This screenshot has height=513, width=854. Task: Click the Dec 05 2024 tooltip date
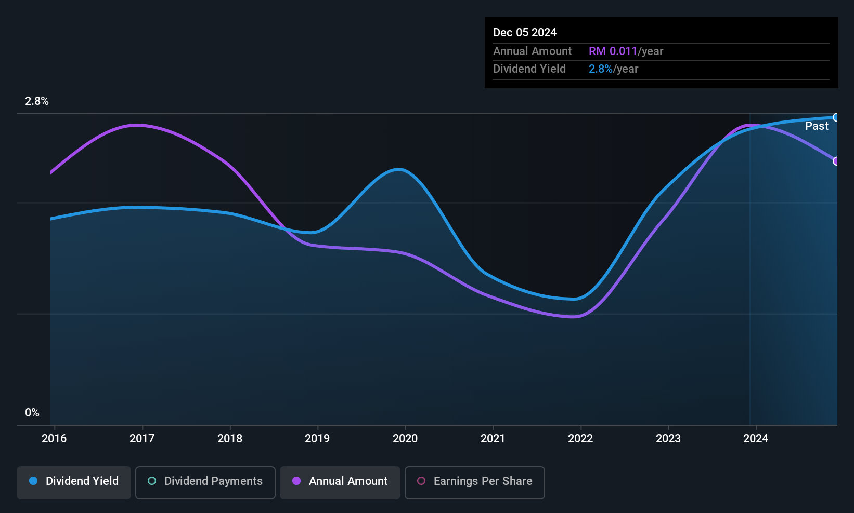click(x=525, y=33)
